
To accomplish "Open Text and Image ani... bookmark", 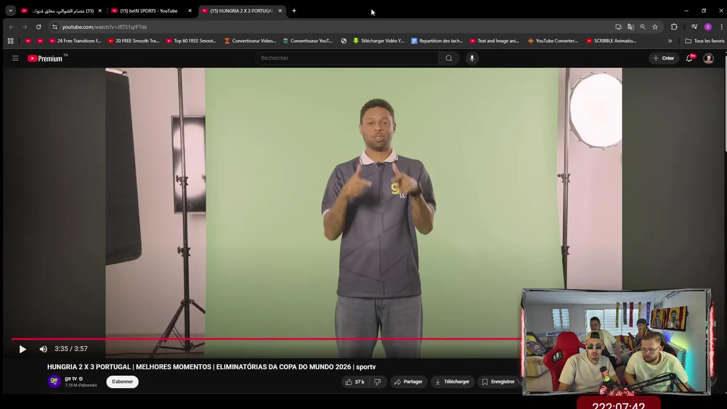I will (x=495, y=41).
